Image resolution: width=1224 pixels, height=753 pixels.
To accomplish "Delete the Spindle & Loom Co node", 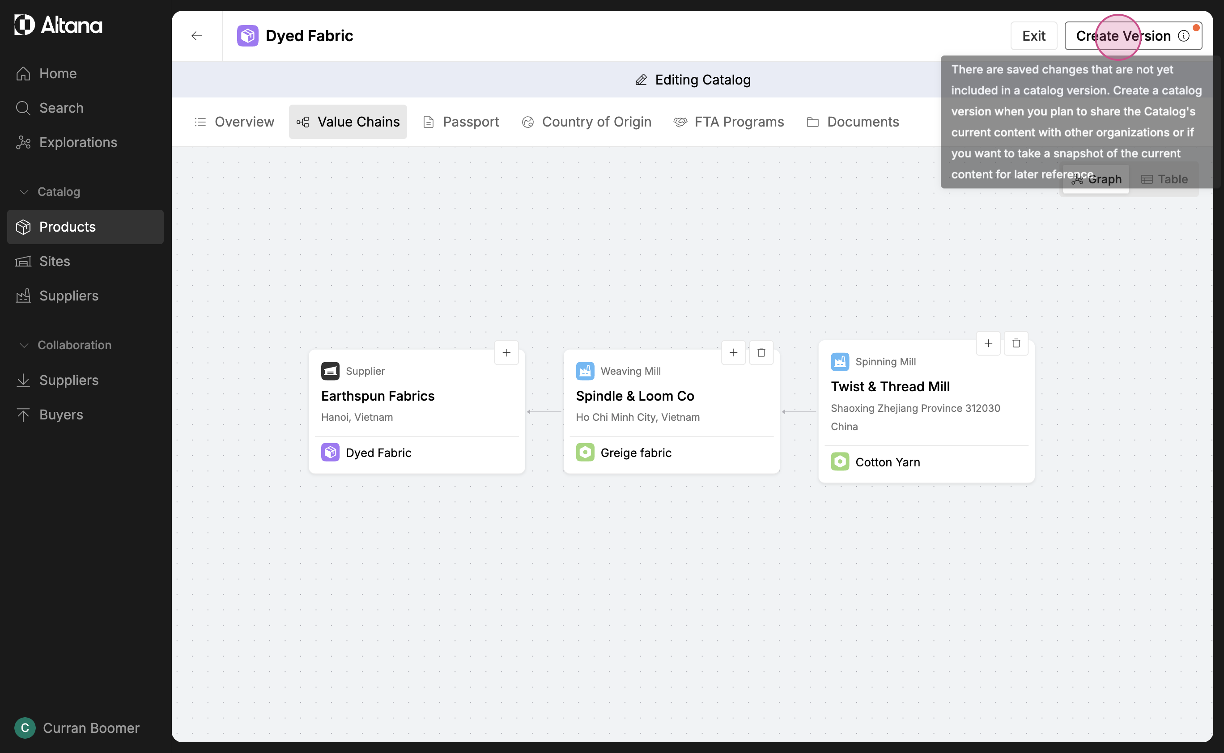I will [761, 353].
